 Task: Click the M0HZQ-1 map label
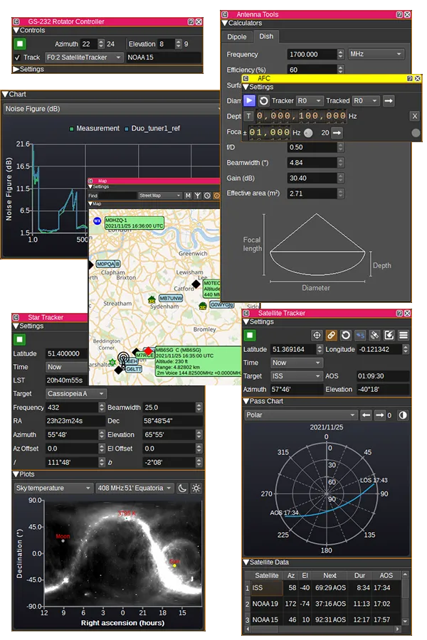point(134,223)
